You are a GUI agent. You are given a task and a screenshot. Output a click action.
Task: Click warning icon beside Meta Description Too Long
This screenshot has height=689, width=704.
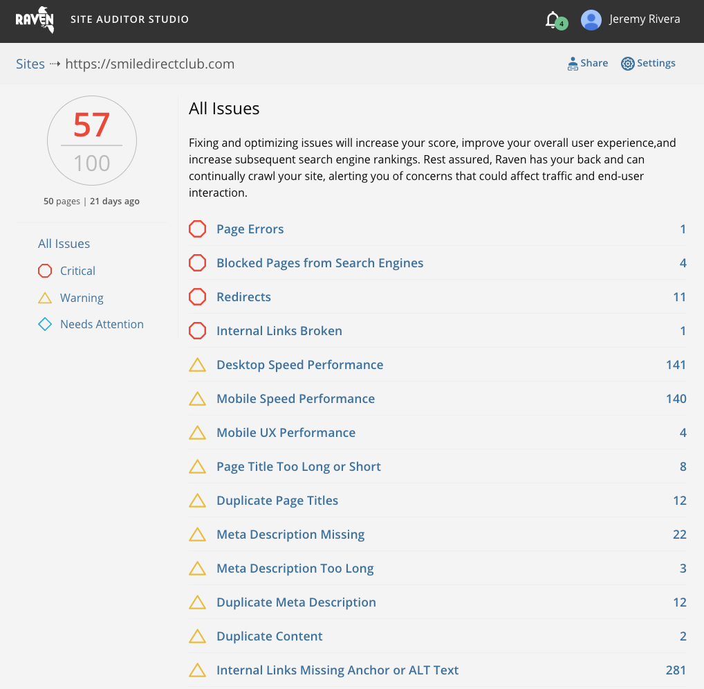point(198,569)
